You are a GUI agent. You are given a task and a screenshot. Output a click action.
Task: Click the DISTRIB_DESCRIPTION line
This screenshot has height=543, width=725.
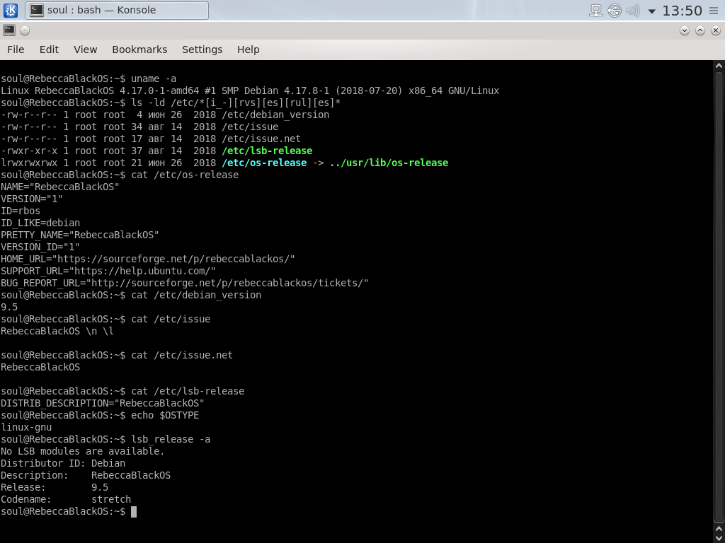[102, 403]
